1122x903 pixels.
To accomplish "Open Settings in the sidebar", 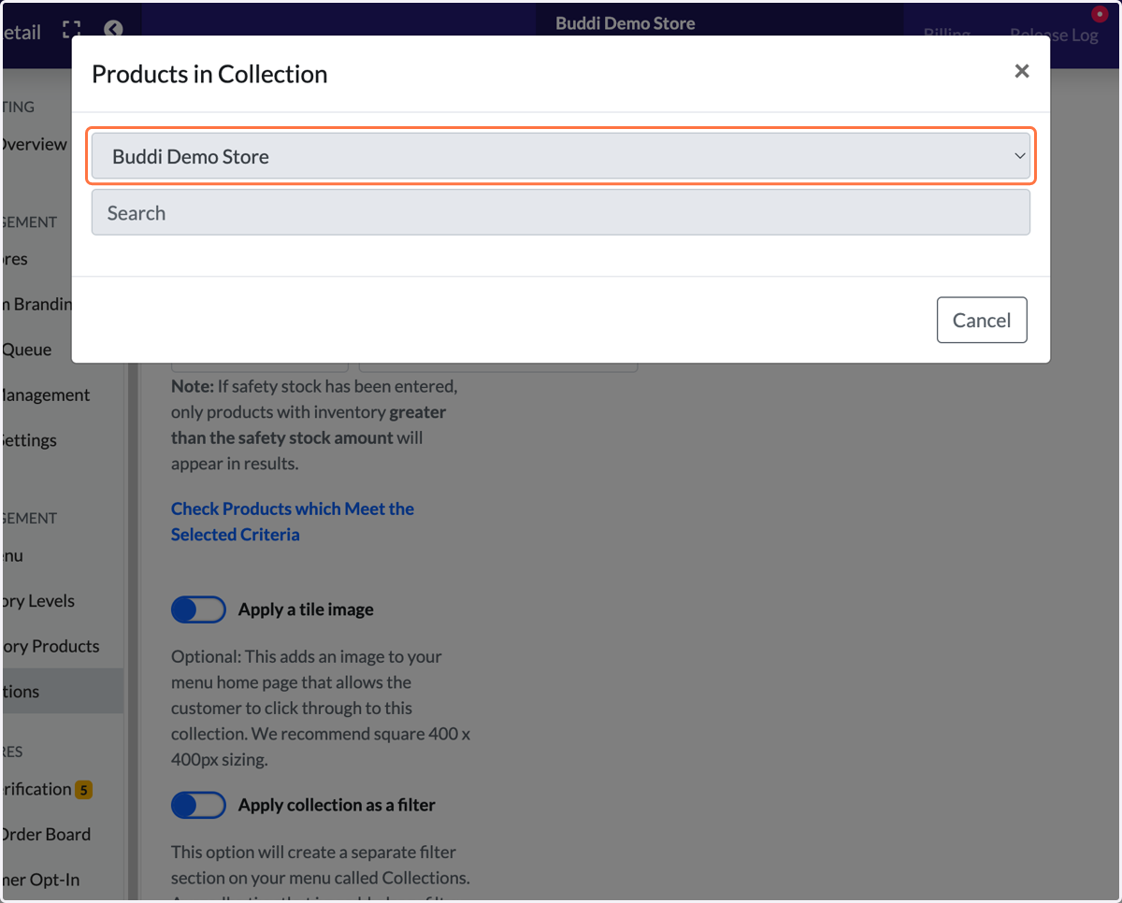I will pyautogui.click(x=29, y=440).
